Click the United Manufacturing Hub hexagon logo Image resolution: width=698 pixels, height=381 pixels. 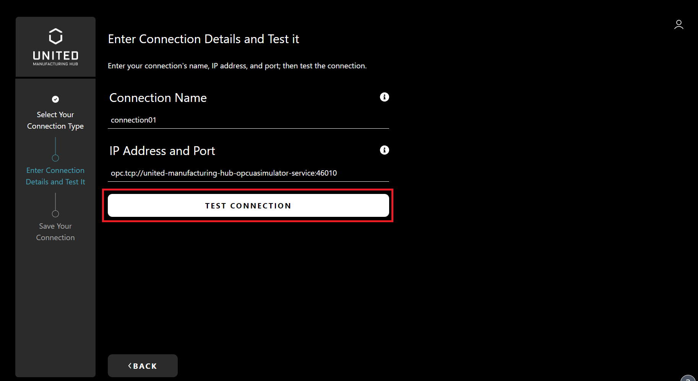(55, 36)
